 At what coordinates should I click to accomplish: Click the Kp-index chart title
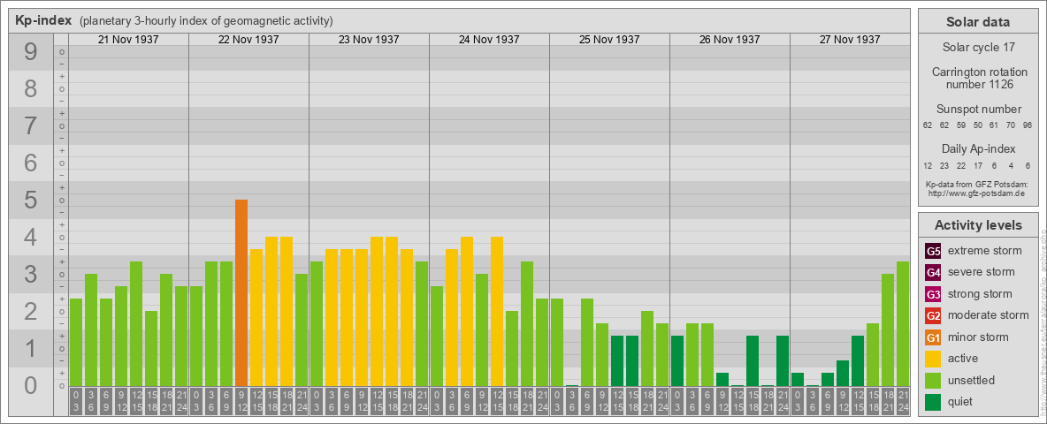click(43, 20)
